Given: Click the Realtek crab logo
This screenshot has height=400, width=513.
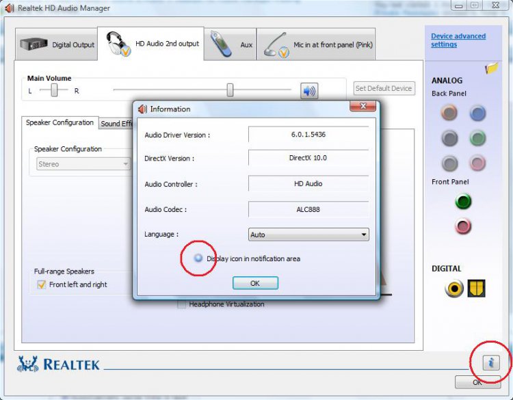Looking at the screenshot, I should tap(28, 364).
